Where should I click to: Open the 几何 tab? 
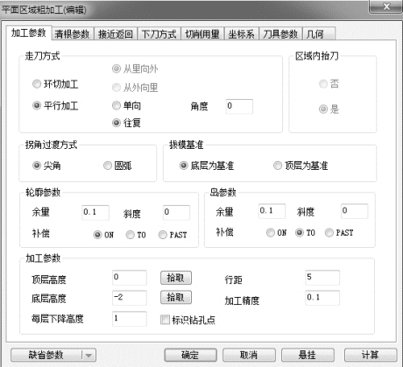pyautogui.click(x=319, y=34)
